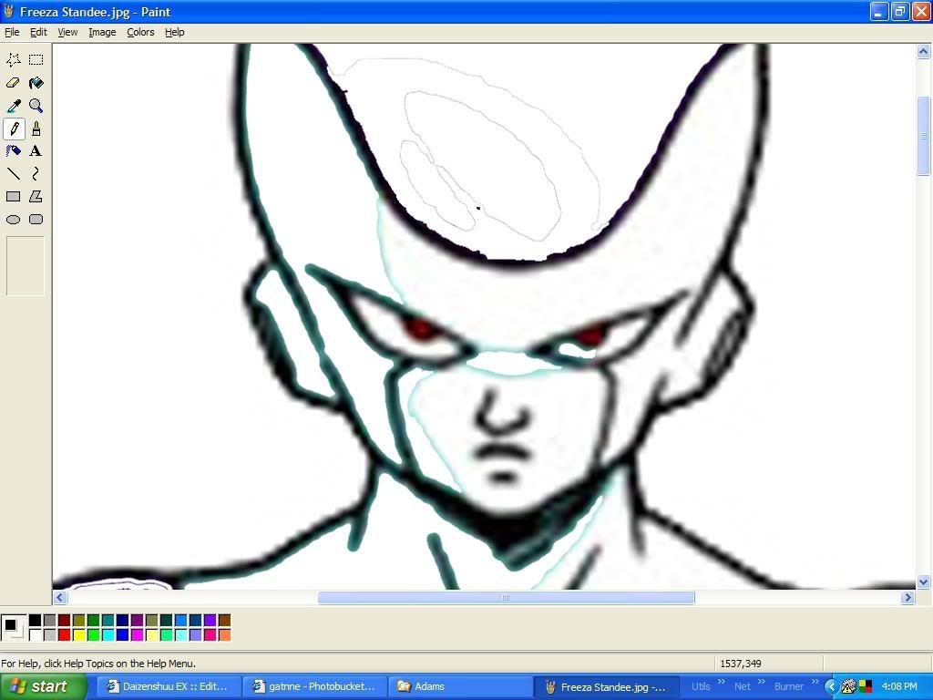Click the colored squares tray icon
The height and width of the screenshot is (700, 933).
(x=866, y=686)
